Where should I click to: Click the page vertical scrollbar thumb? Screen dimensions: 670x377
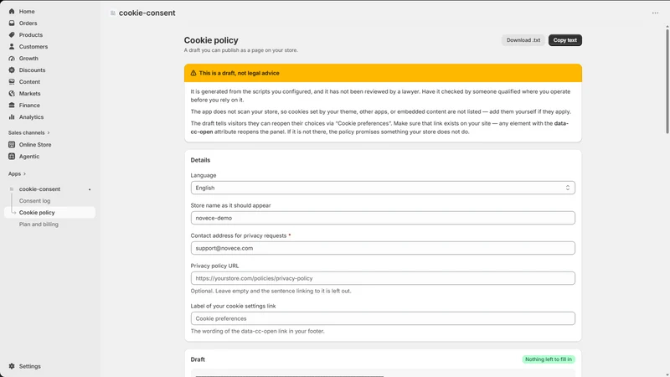coord(667,80)
